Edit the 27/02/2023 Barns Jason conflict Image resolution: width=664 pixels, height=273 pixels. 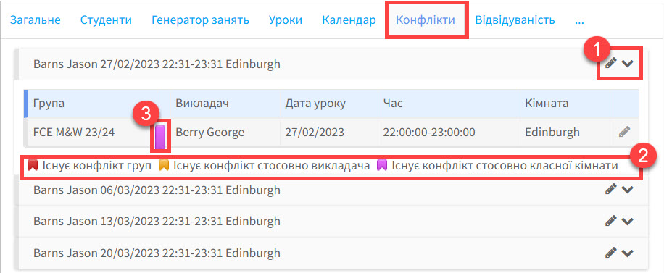[610, 64]
